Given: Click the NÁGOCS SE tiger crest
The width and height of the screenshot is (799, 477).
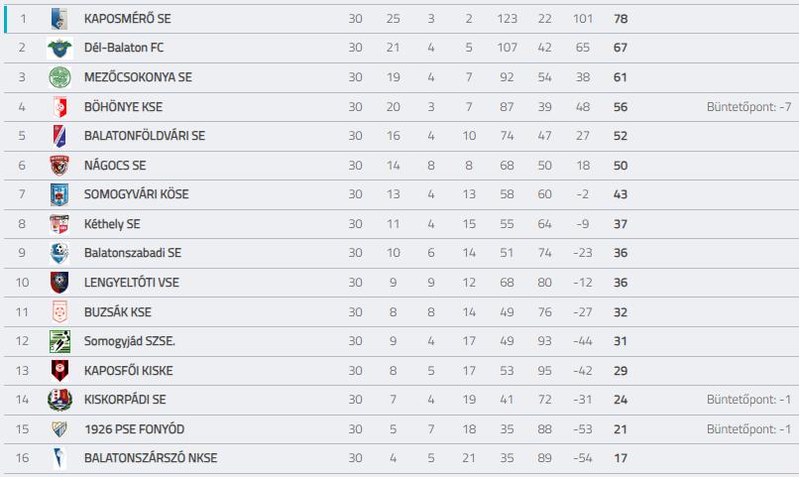Looking at the screenshot, I should (59, 165).
